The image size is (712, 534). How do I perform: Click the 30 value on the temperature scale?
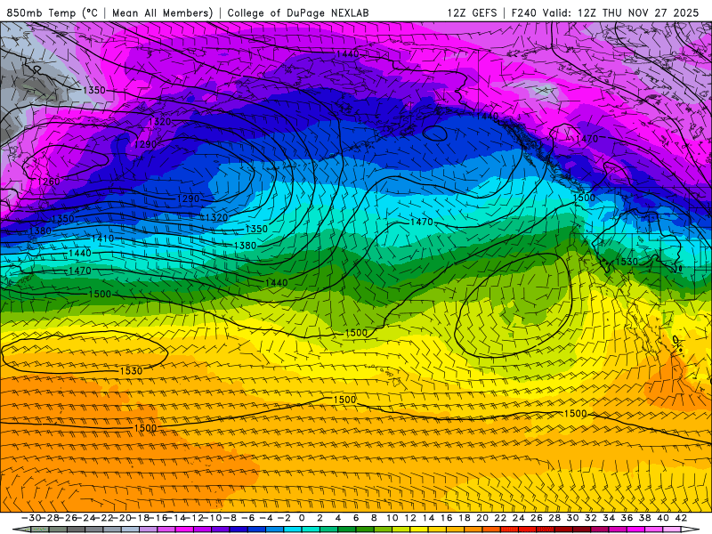tap(572, 518)
